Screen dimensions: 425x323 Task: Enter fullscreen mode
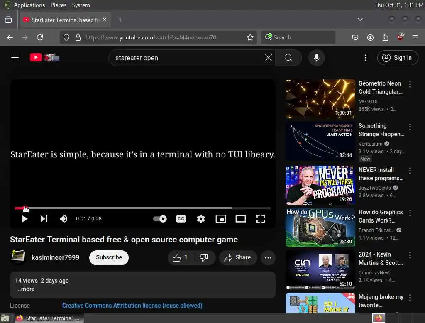(x=261, y=219)
